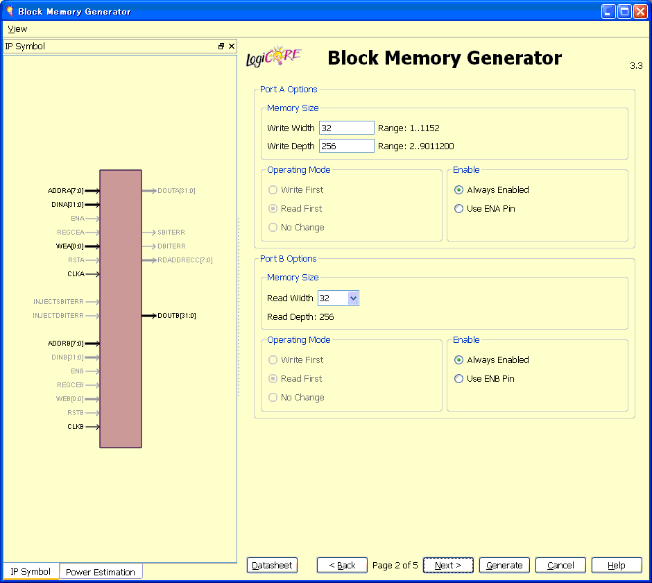Viewport: 652px width, 583px height.
Task: Click the RSTB port label
Action: [x=76, y=412]
